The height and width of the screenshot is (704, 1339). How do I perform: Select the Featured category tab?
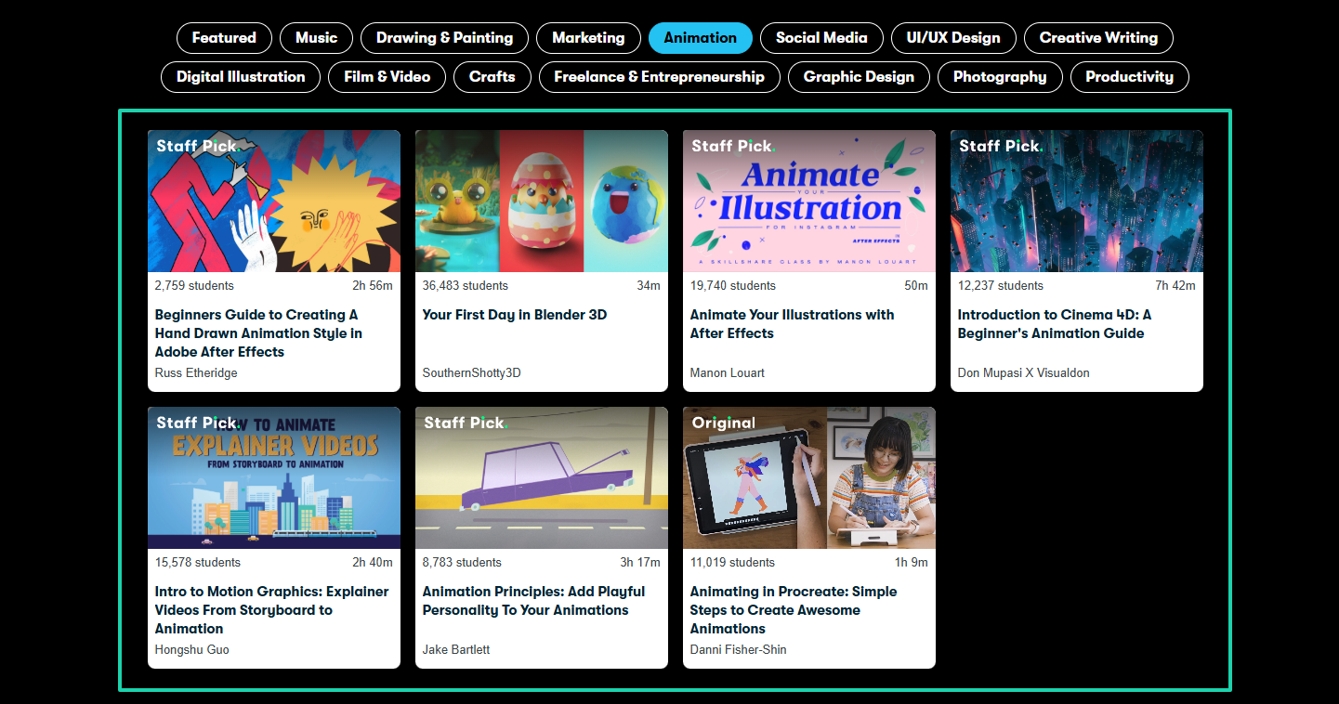(x=224, y=38)
